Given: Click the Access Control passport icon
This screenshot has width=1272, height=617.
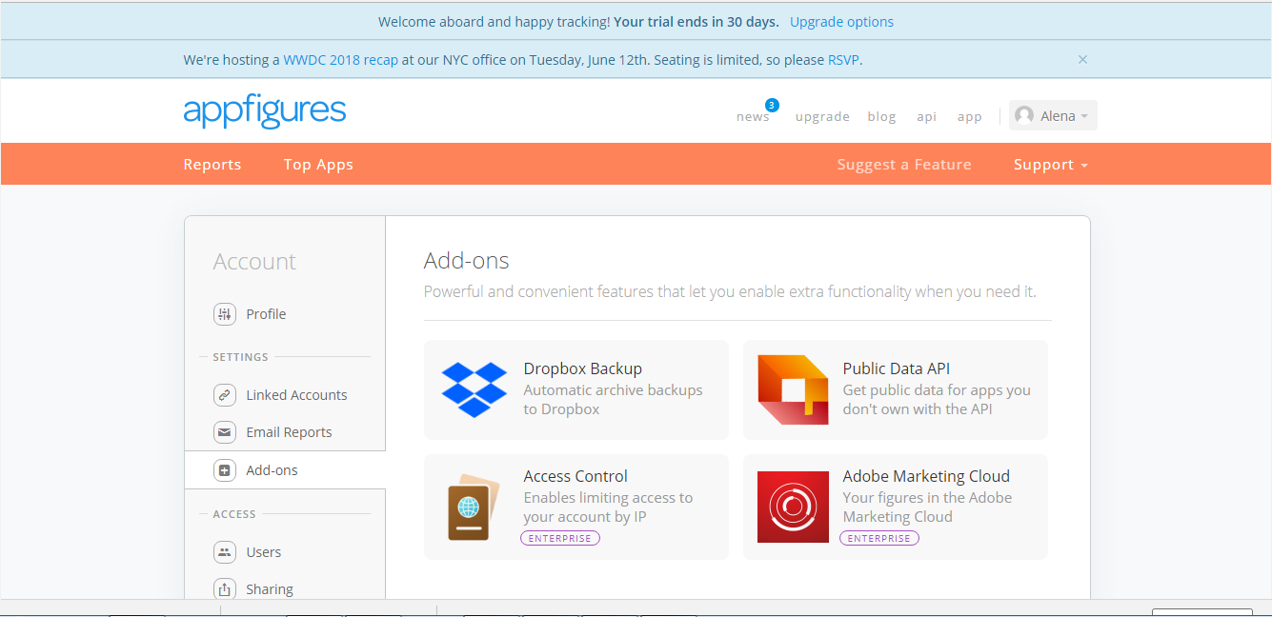Looking at the screenshot, I should (474, 507).
